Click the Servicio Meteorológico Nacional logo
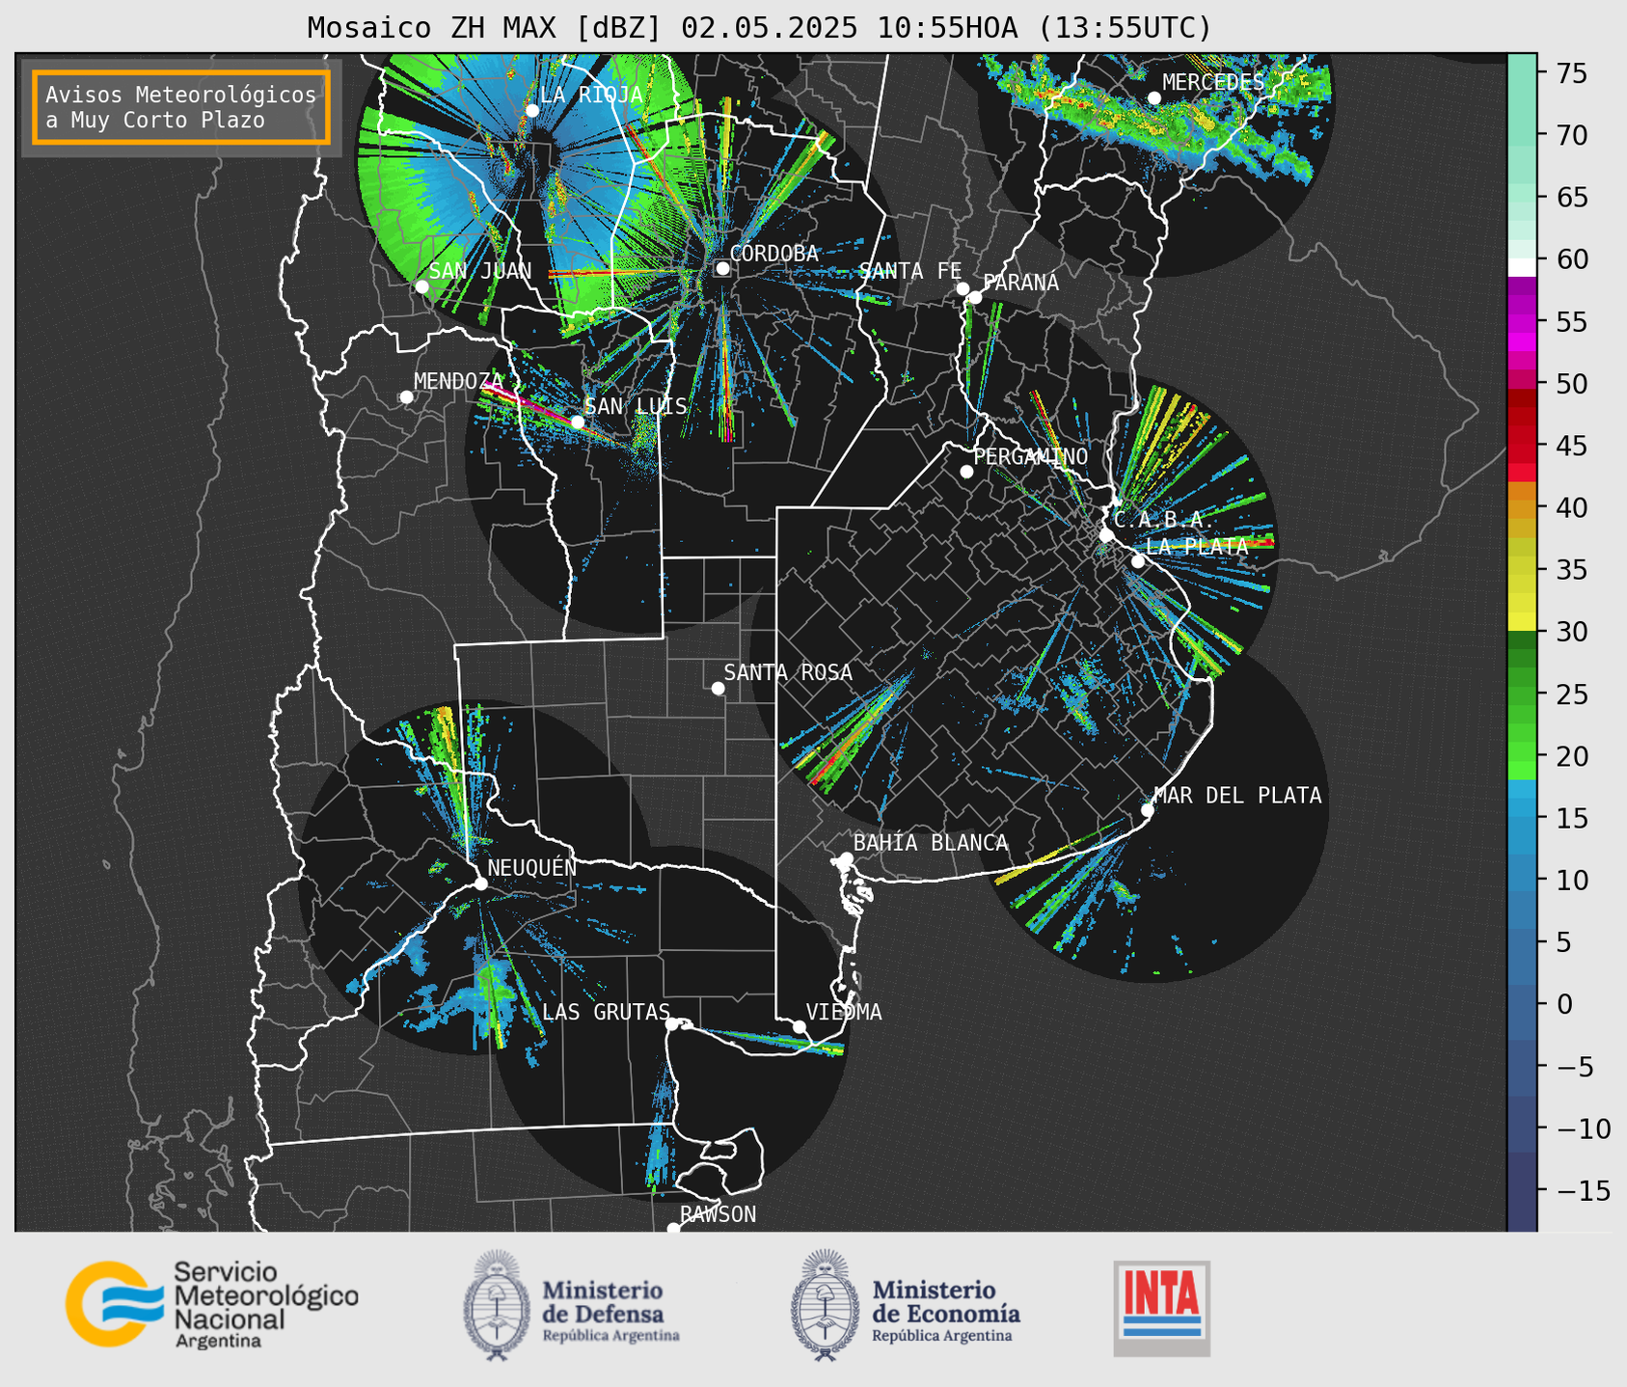 (x=212, y=1304)
